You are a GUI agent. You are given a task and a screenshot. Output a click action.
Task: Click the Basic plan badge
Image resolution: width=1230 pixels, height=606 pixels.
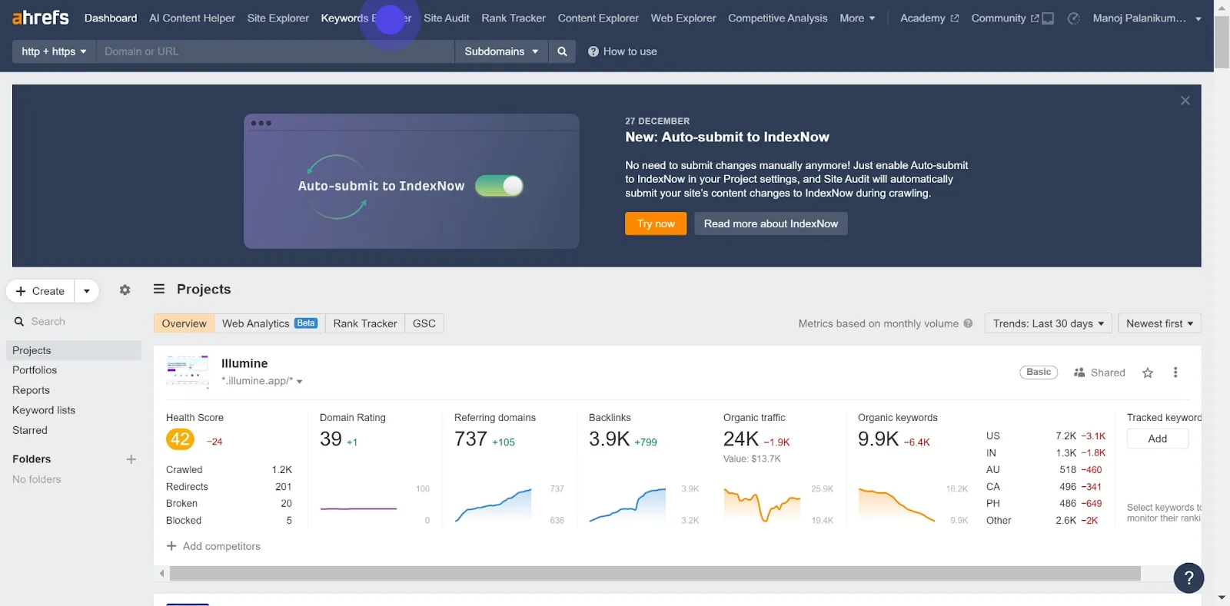pyautogui.click(x=1039, y=372)
